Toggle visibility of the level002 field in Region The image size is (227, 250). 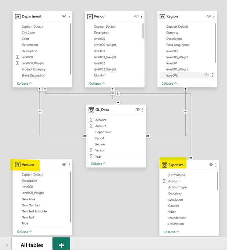tap(206, 75)
